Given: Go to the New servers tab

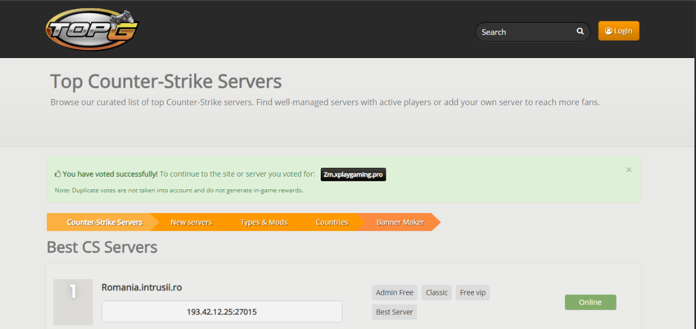Looking at the screenshot, I should [x=191, y=222].
